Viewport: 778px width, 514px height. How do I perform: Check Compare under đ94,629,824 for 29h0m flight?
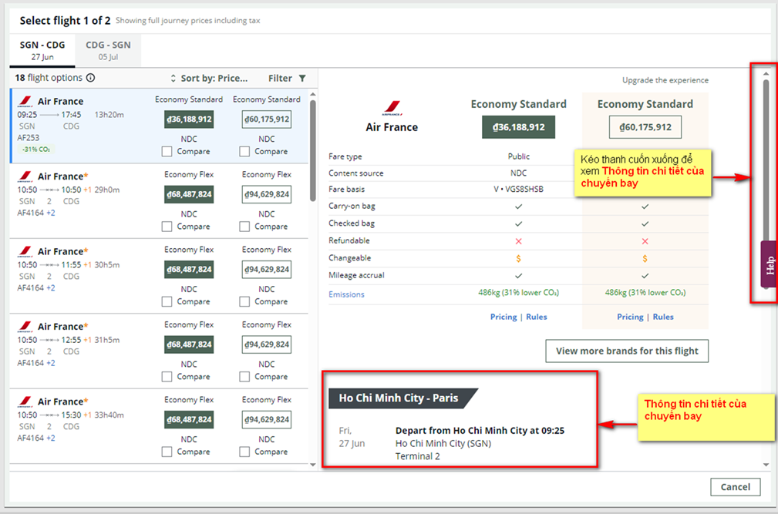click(x=244, y=227)
